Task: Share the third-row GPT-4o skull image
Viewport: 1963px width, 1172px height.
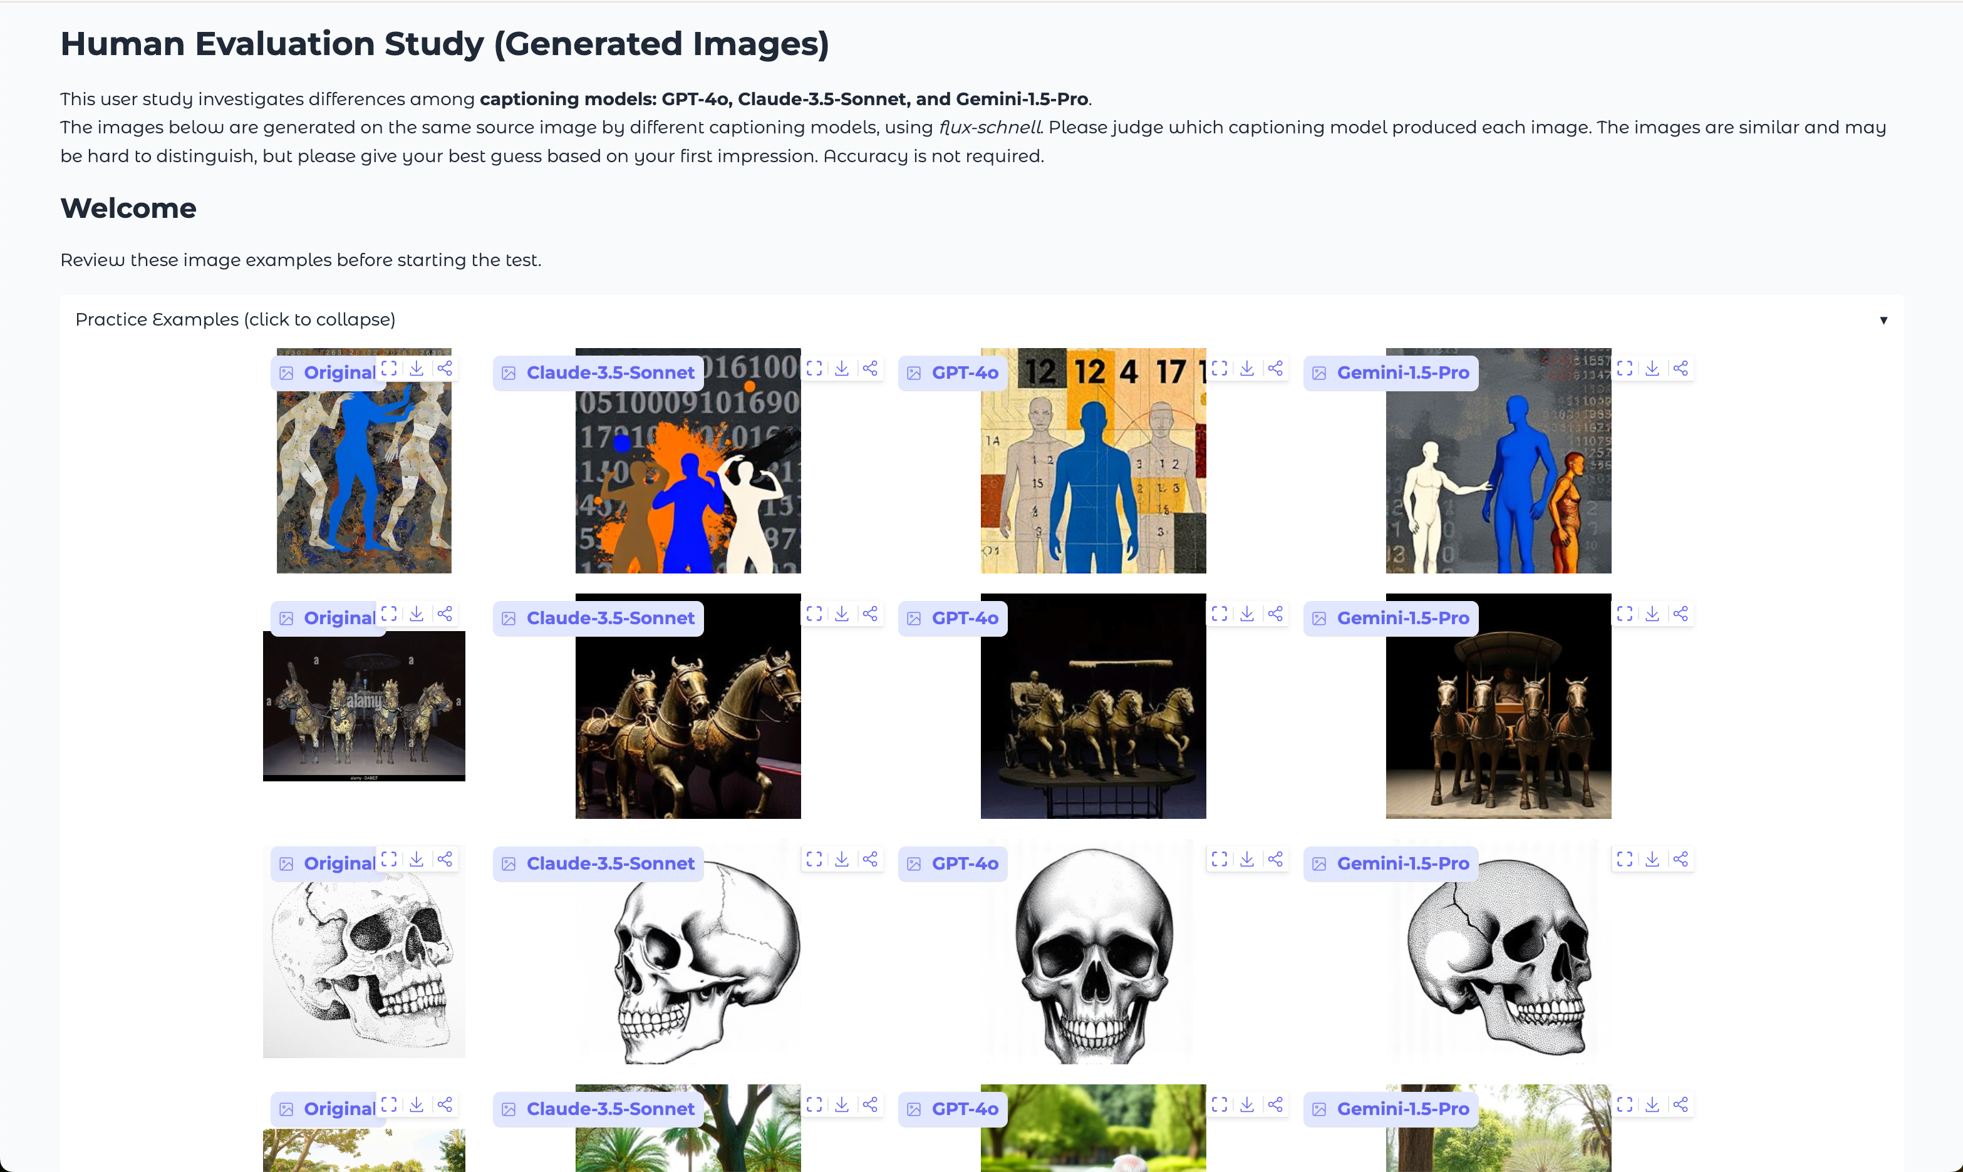Action: [1275, 858]
